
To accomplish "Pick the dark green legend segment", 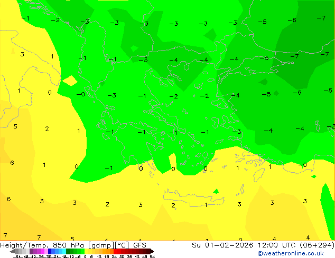I will tap(68, 251).
